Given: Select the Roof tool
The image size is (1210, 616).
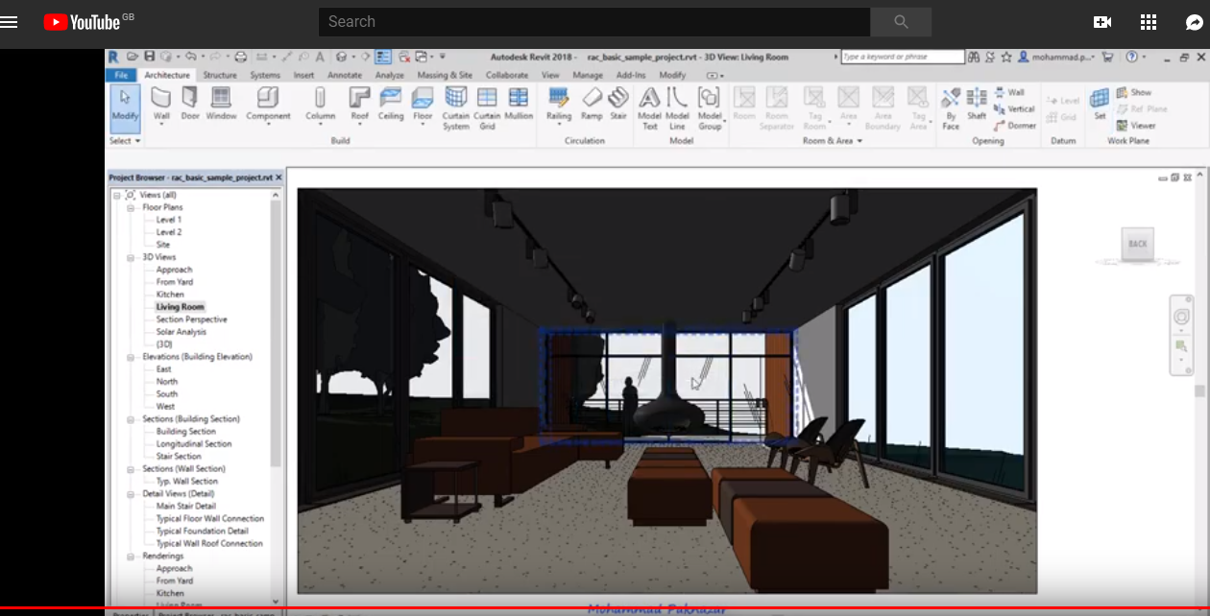Looking at the screenshot, I should tap(359, 105).
